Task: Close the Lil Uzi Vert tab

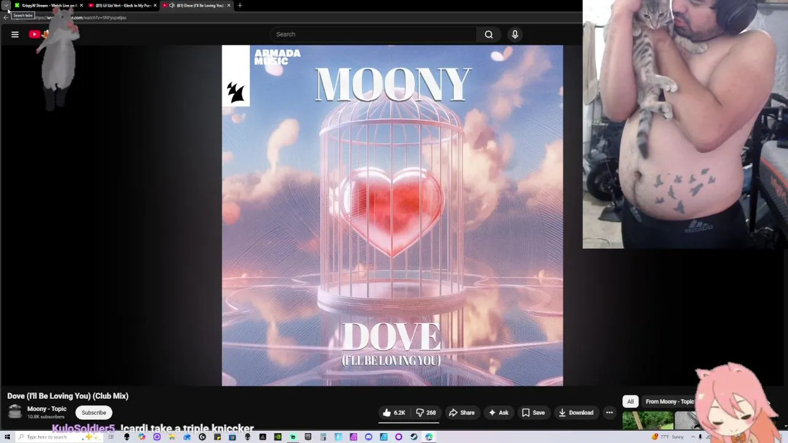Action: tap(155, 6)
